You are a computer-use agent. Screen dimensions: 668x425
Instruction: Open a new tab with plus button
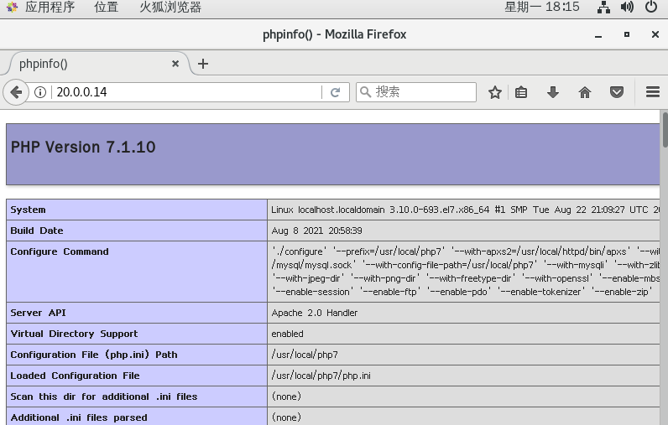203,64
